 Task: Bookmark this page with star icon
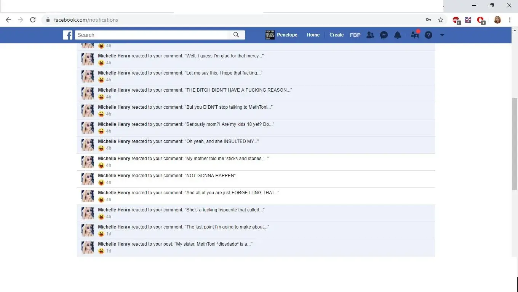coord(441,20)
